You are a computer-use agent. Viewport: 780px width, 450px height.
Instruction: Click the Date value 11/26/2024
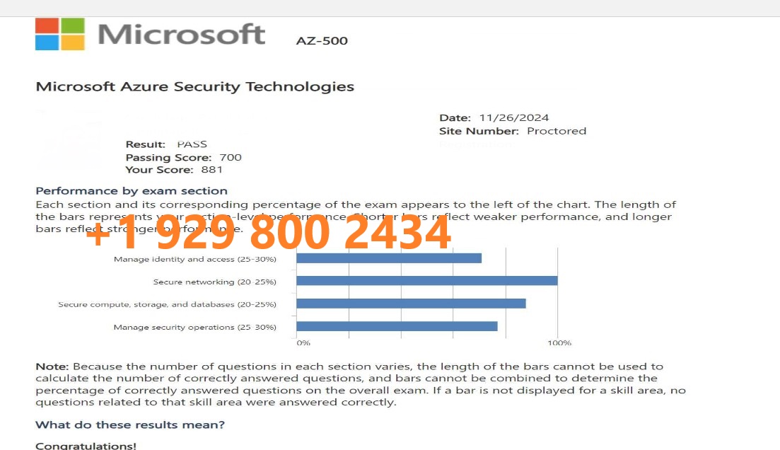click(514, 118)
